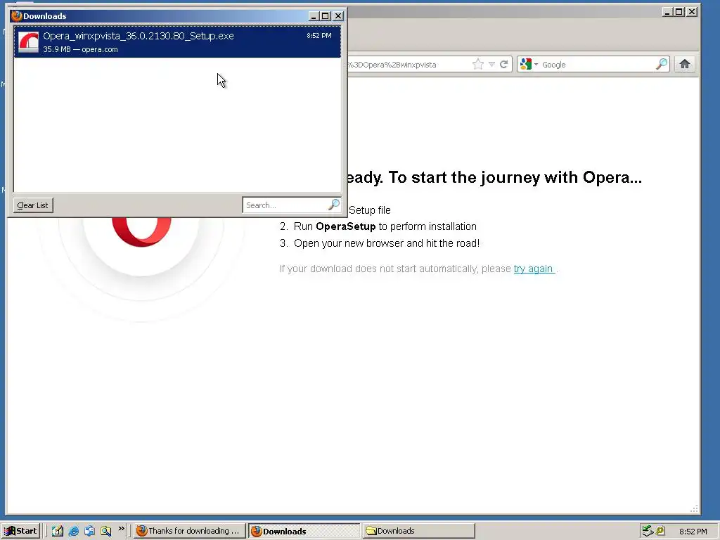Click the first Quick Launch notepad icon

(58, 531)
